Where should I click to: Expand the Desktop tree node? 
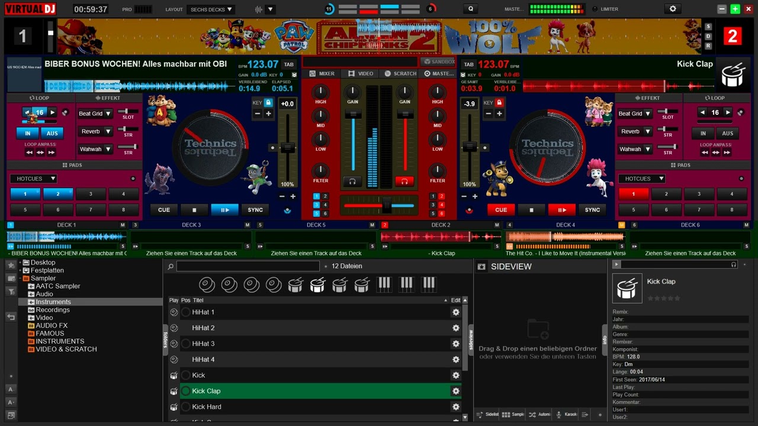pyautogui.click(x=20, y=263)
